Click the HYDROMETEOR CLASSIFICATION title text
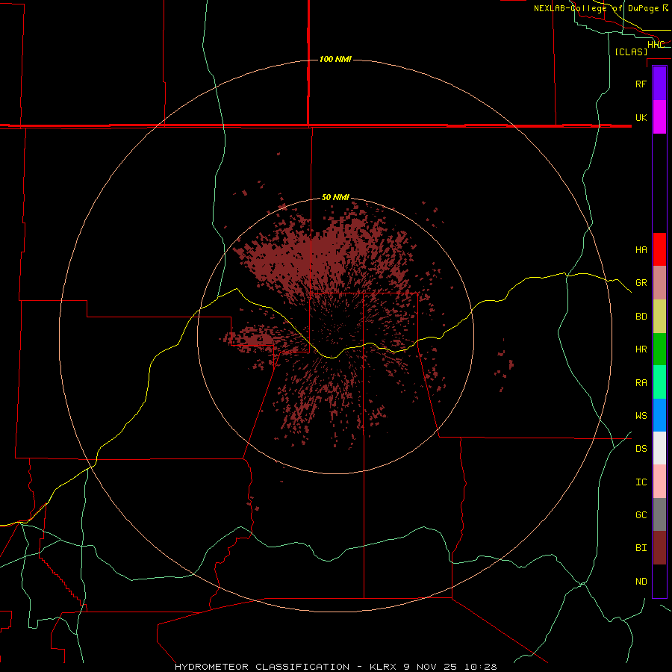The width and height of the screenshot is (672, 672). coord(262,667)
